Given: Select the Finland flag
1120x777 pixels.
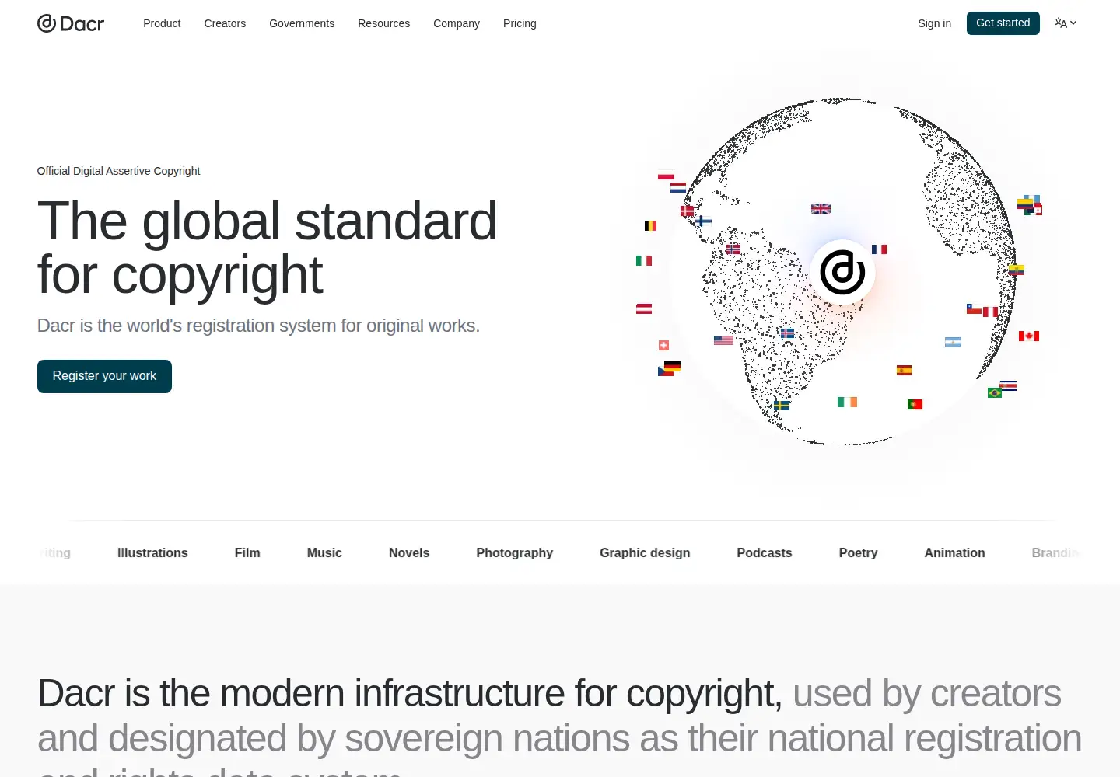Looking at the screenshot, I should tap(704, 221).
